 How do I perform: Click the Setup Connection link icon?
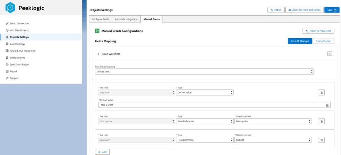click(x=7, y=24)
